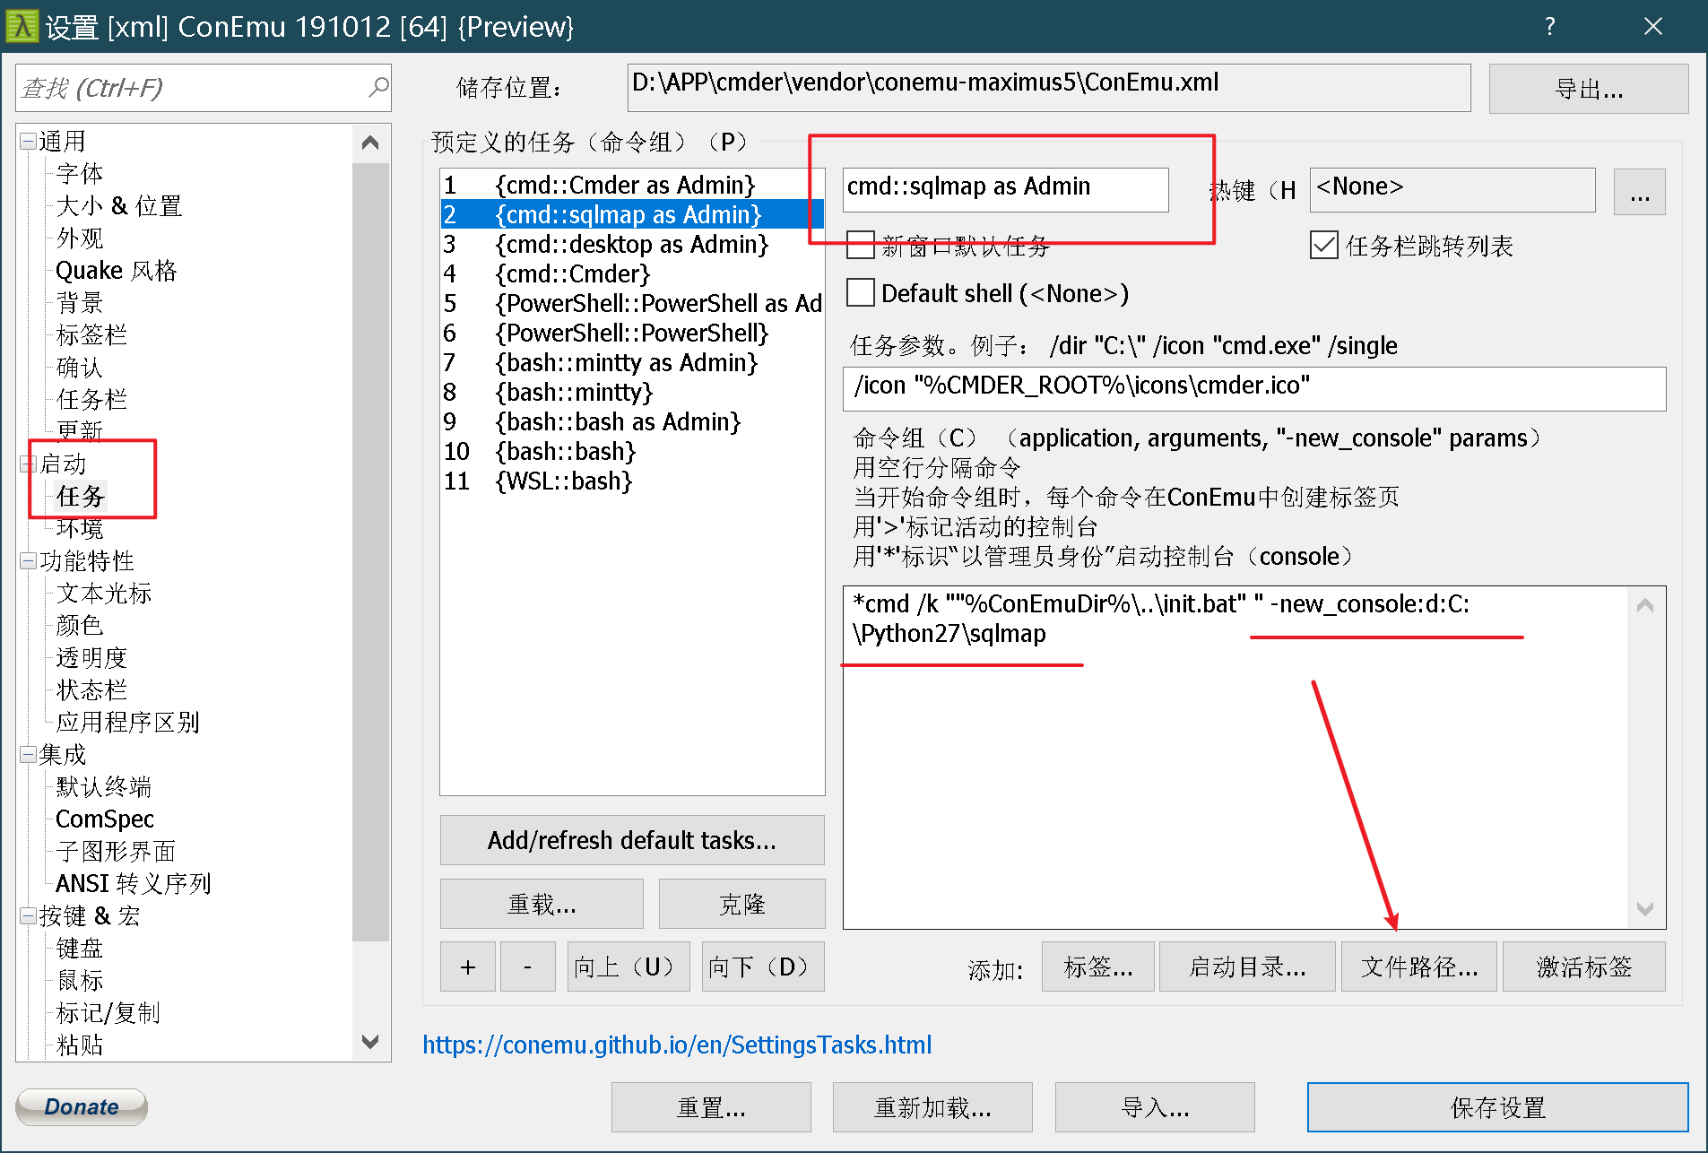
Task: Click the 保存设置 button
Action: coord(1496,1107)
